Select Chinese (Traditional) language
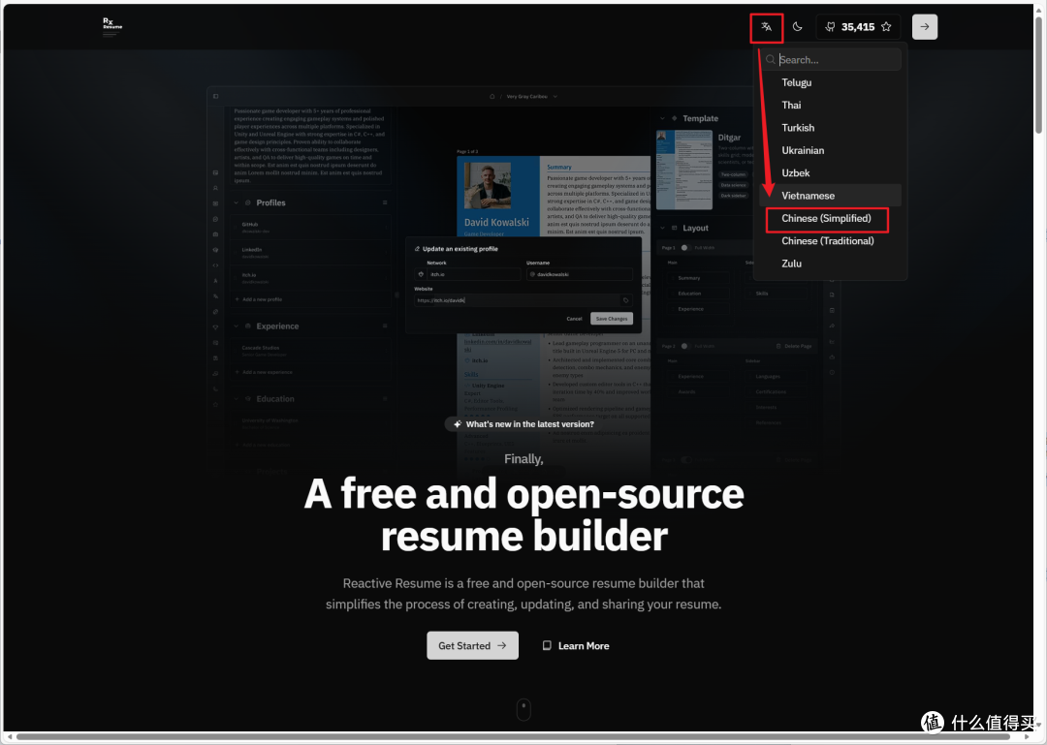This screenshot has height=745, width=1047. [x=830, y=241]
